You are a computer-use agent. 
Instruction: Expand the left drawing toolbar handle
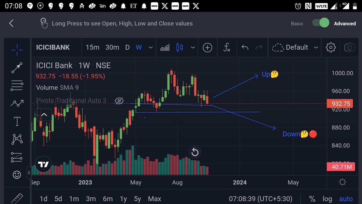tap(29, 173)
